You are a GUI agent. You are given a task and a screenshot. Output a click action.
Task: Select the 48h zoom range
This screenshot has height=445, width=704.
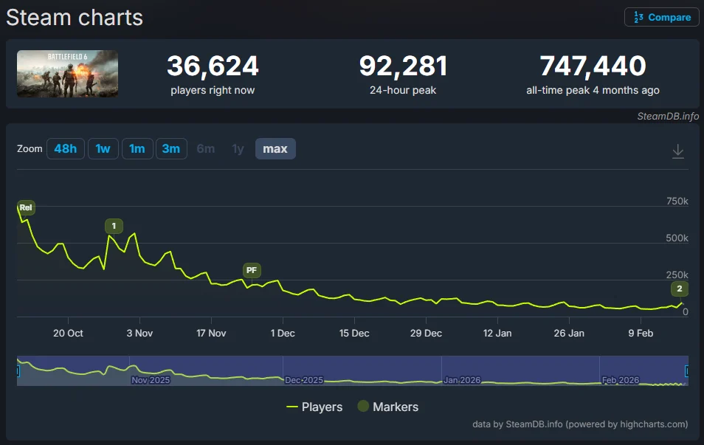tap(65, 149)
